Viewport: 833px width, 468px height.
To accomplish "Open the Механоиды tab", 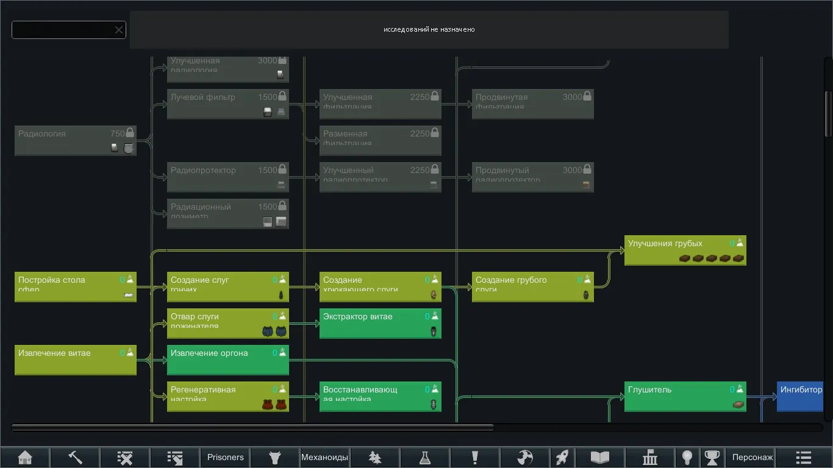I will tap(325, 457).
